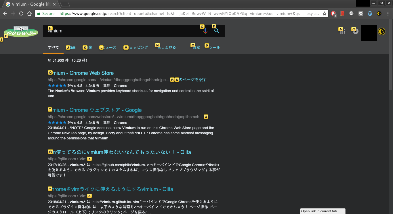Open the browser home page icon
The height and width of the screenshot is (214, 393).
tap(29, 13)
